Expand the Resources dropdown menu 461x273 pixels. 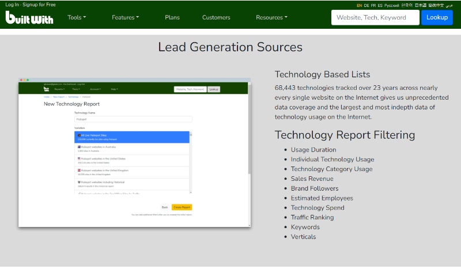click(271, 17)
